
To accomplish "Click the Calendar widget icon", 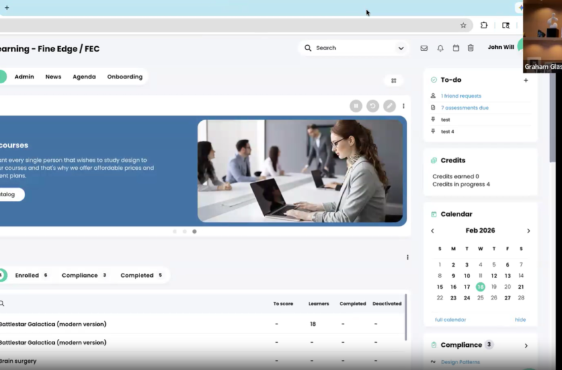I will tap(434, 214).
